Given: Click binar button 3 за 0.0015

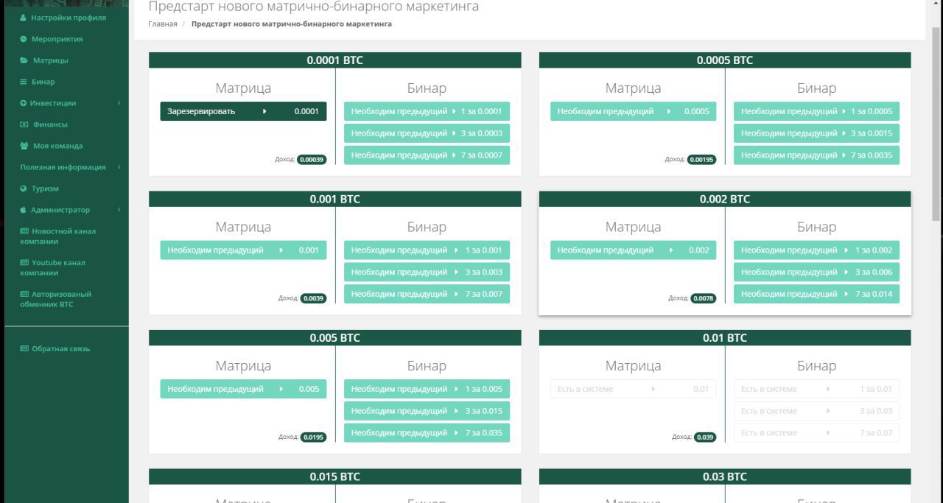Looking at the screenshot, I should [x=816, y=133].
